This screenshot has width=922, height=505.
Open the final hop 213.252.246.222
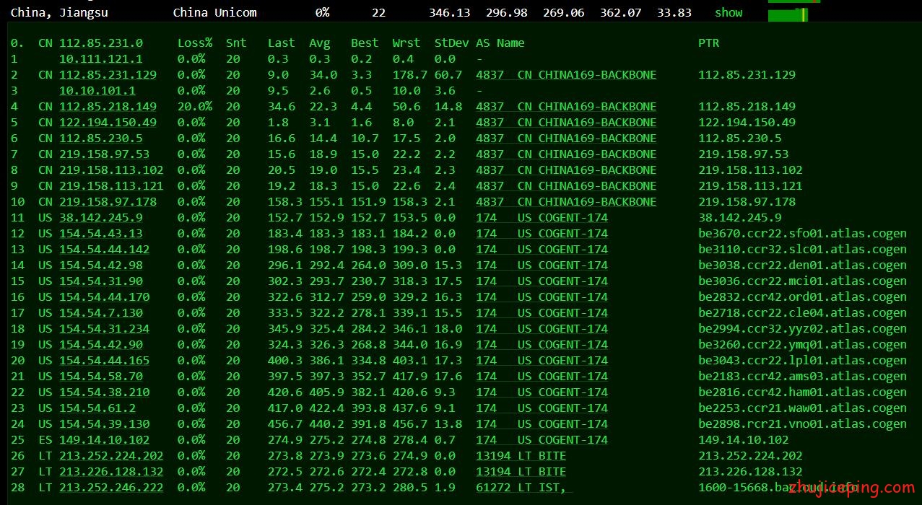tap(111, 488)
